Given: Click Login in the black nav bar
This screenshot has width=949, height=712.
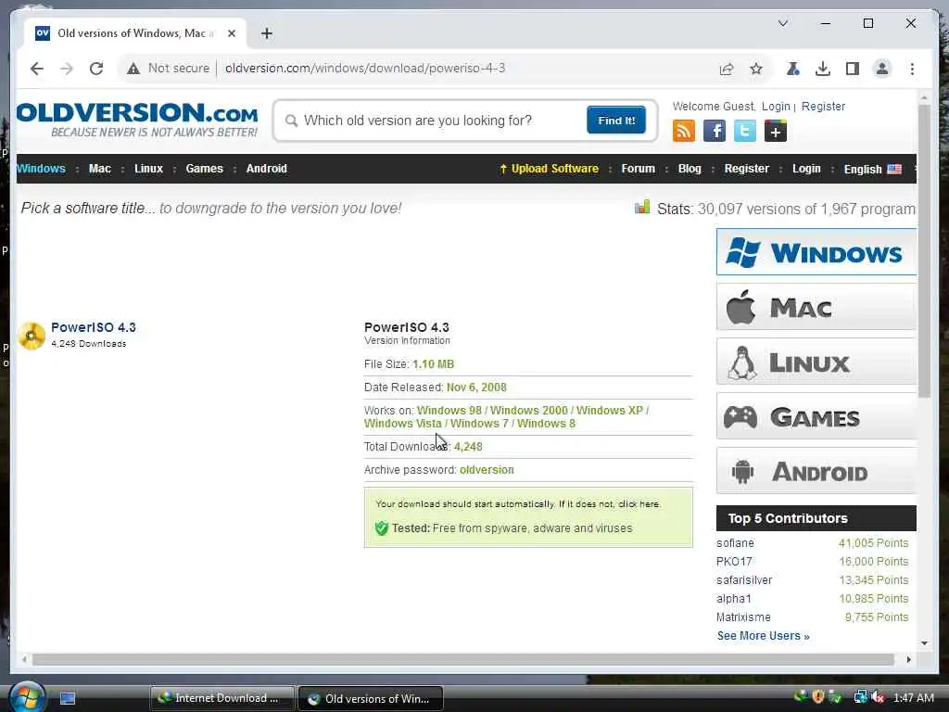Looking at the screenshot, I should coord(806,169).
